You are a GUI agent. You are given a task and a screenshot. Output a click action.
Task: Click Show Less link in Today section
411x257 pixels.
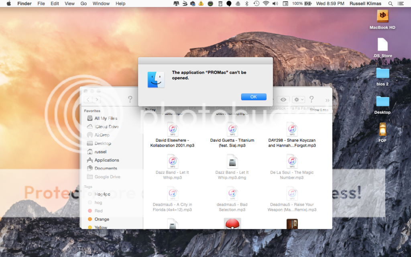coord(319,110)
